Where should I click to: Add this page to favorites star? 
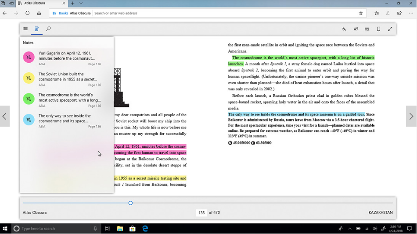pyautogui.click(x=361, y=13)
